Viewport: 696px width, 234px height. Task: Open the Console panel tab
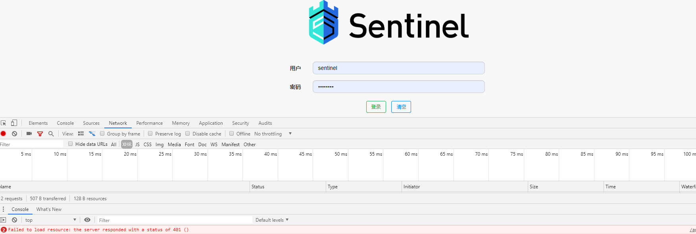tap(65, 123)
